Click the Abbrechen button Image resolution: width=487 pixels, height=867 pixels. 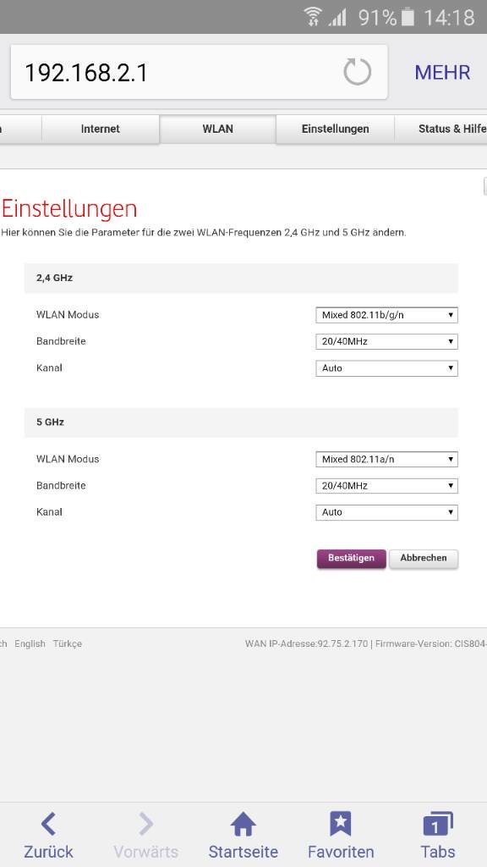point(424,559)
